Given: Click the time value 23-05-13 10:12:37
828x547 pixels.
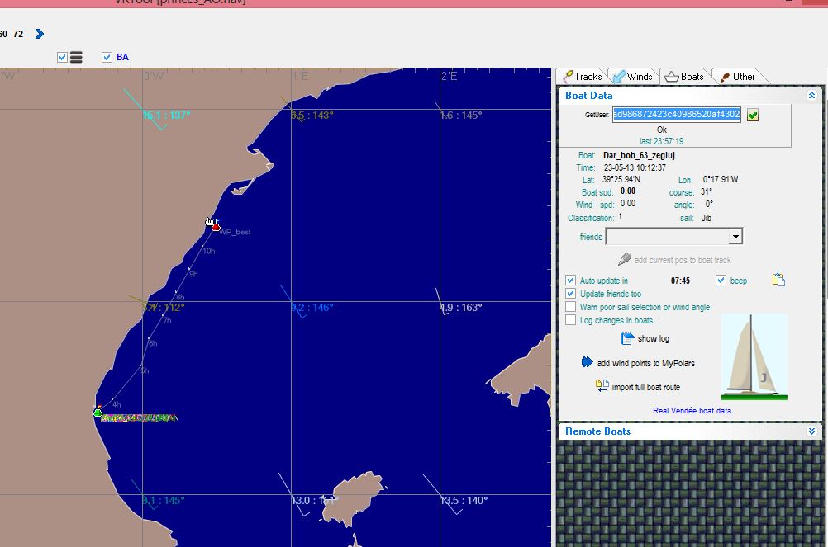Looking at the screenshot, I should click(635, 167).
